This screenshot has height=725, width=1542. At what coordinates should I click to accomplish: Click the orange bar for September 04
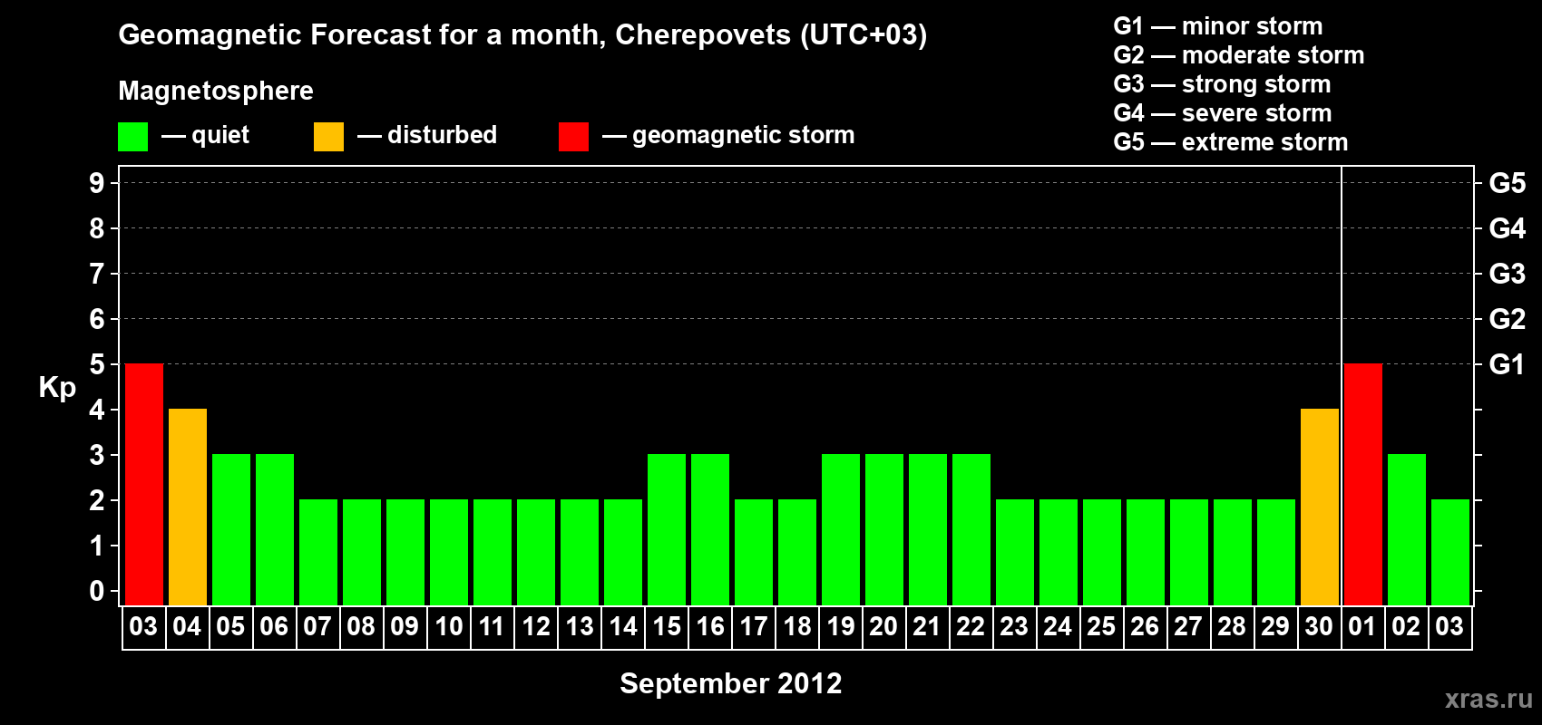click(188, 507)
